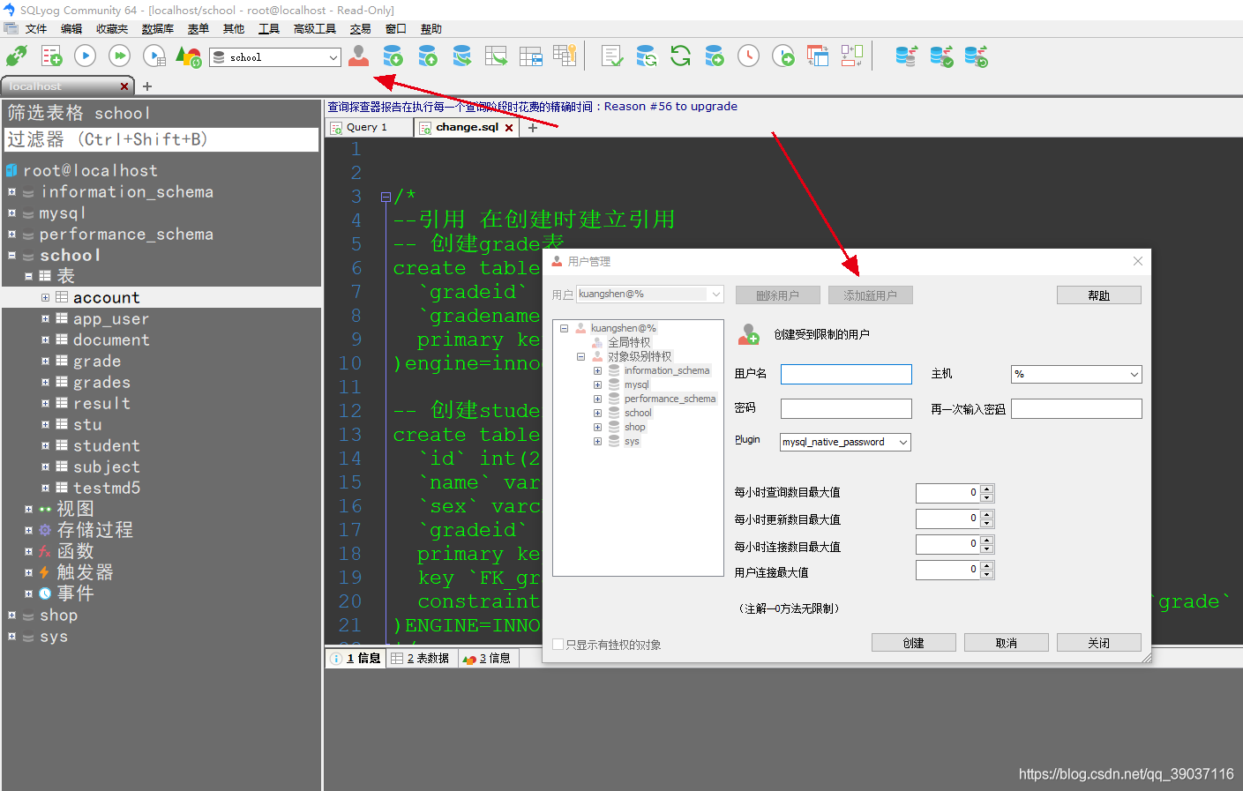The width and height of the screenshot is (1243, 791).
Task: Click the filter box 过滤器 field
Action: pos(161,140)
